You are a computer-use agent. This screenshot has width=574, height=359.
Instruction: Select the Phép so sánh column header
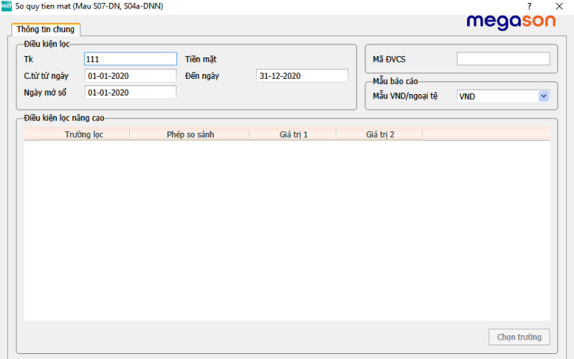point(190,134)
